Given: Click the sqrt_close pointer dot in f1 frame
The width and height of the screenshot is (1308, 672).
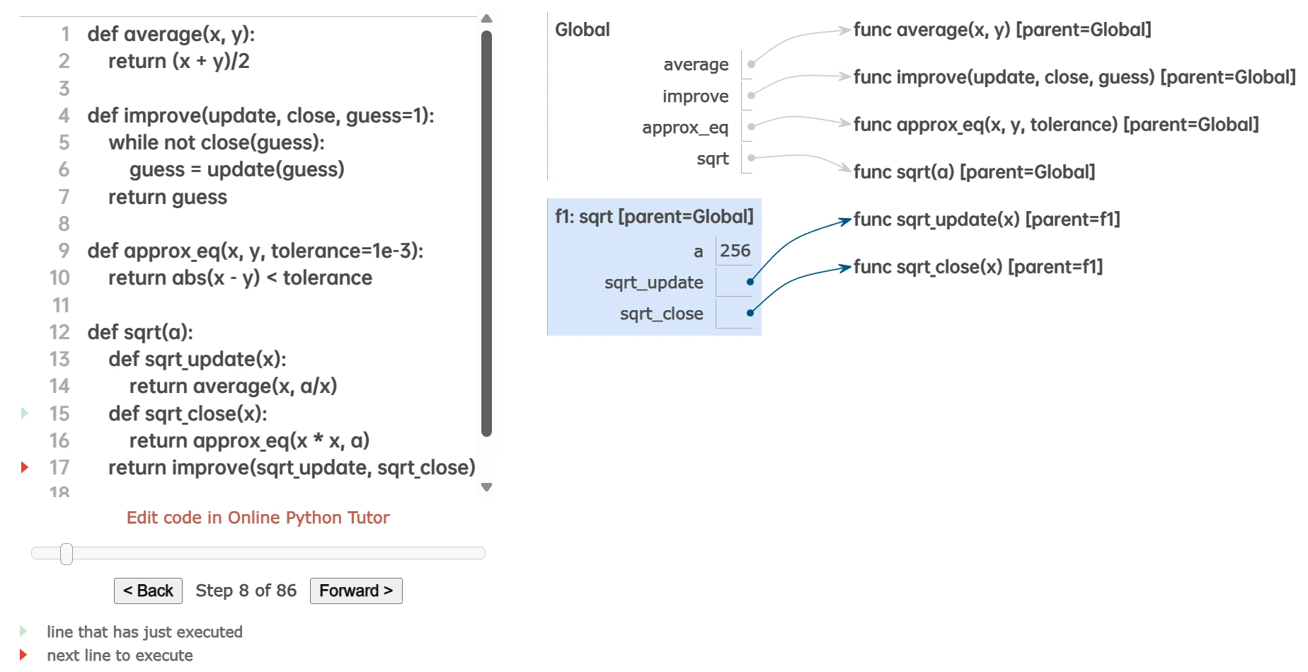Looking at the screenshot, I should tap(750, 313).
